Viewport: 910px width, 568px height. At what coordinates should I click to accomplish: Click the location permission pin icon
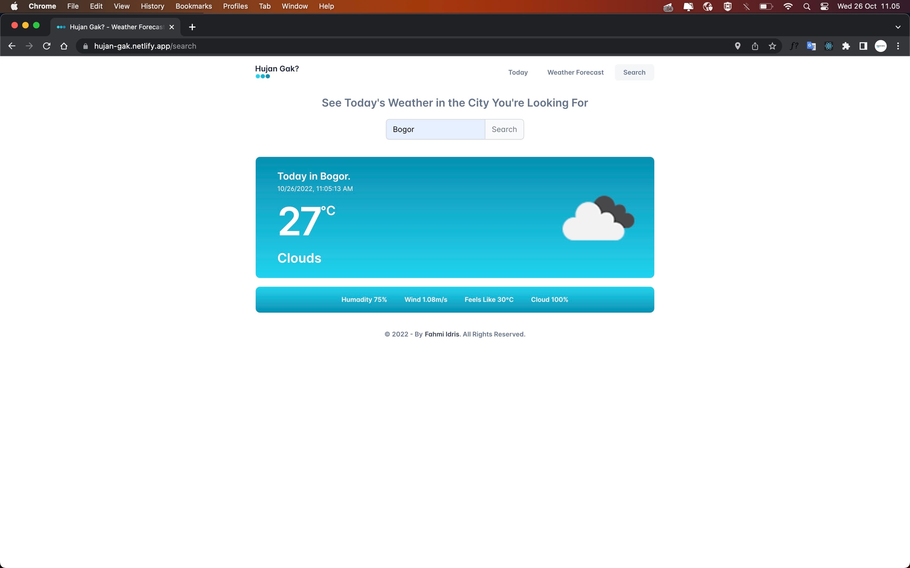[738, 46]
